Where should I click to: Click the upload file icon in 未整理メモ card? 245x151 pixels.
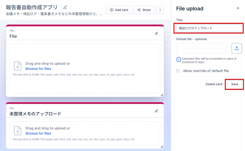(18, 131)
